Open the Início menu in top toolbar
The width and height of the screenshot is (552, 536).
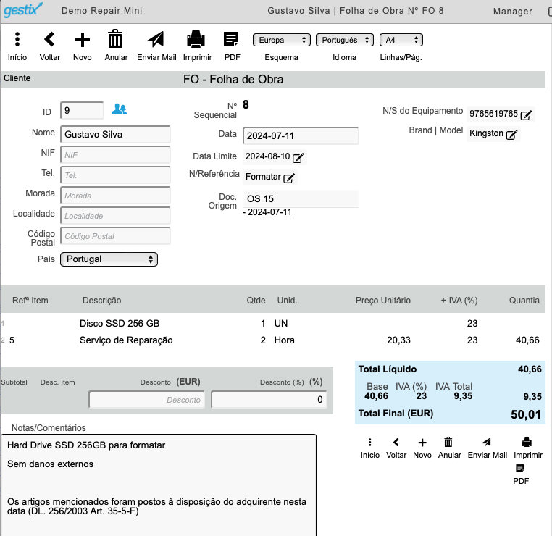pos(17,39)
